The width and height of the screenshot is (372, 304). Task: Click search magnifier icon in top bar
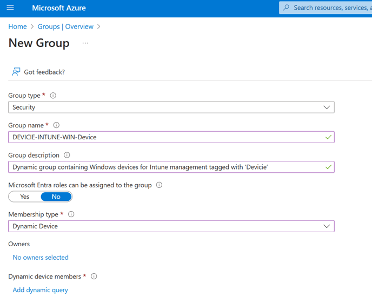click(x=287, y=8)
